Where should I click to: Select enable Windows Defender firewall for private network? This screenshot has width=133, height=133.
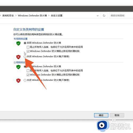coord(25,43)
